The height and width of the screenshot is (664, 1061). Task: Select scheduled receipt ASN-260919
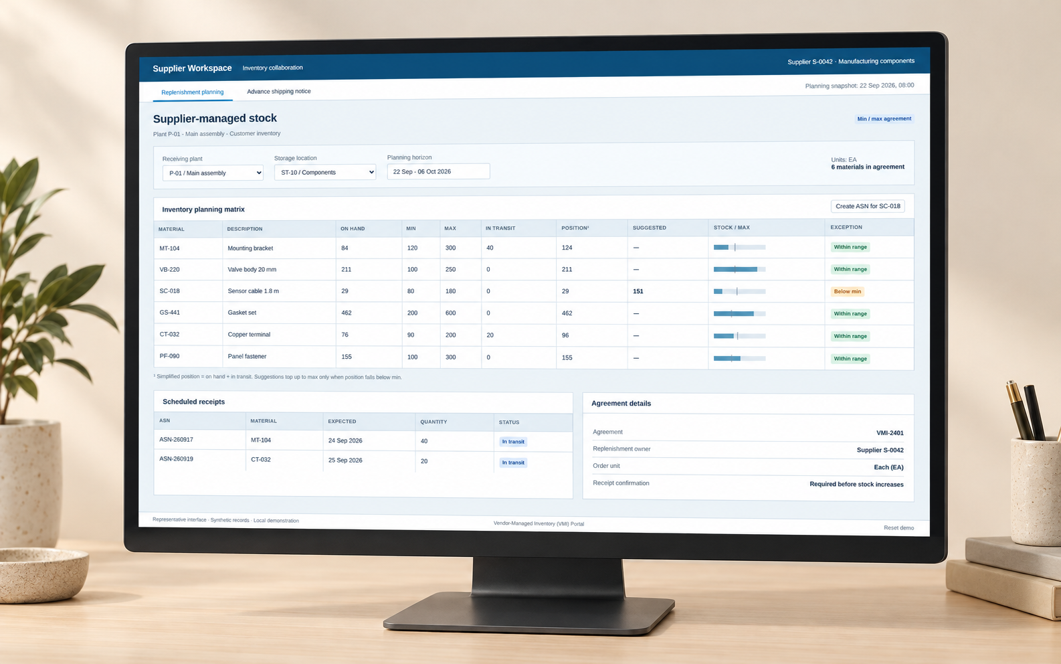coord(176,459)
